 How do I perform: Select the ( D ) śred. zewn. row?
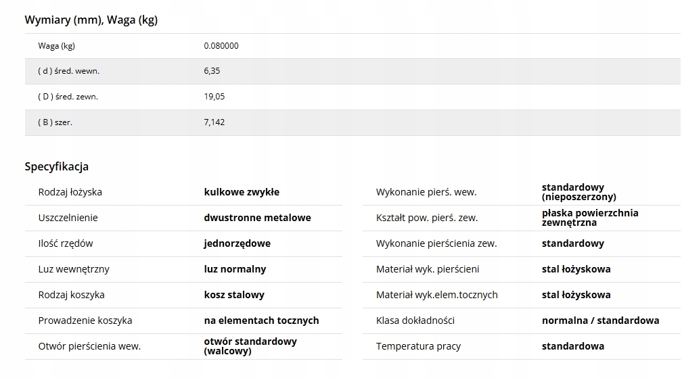353,97
